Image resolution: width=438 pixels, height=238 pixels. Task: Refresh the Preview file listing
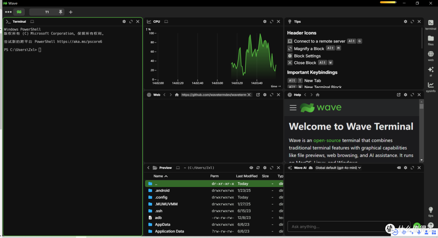[258, 168]
